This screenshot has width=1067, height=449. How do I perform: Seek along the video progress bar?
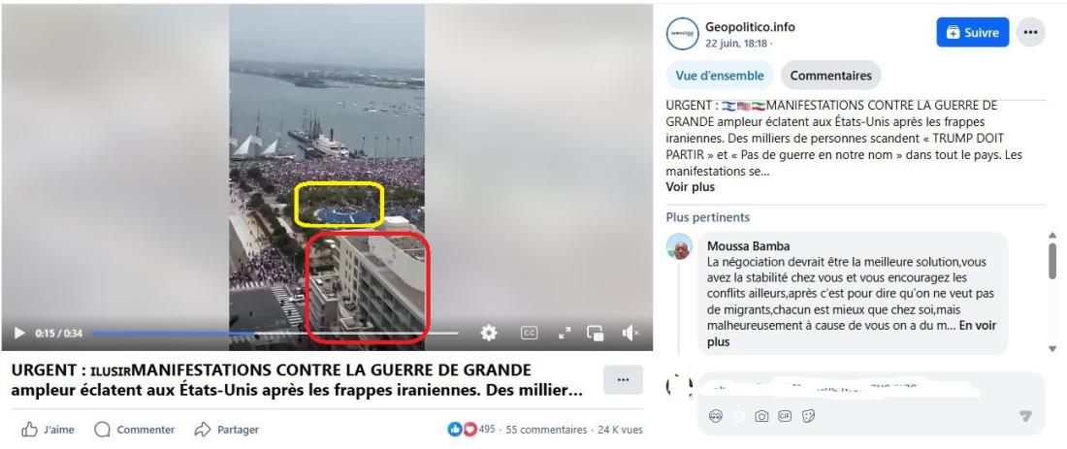(x=274, y=334)
